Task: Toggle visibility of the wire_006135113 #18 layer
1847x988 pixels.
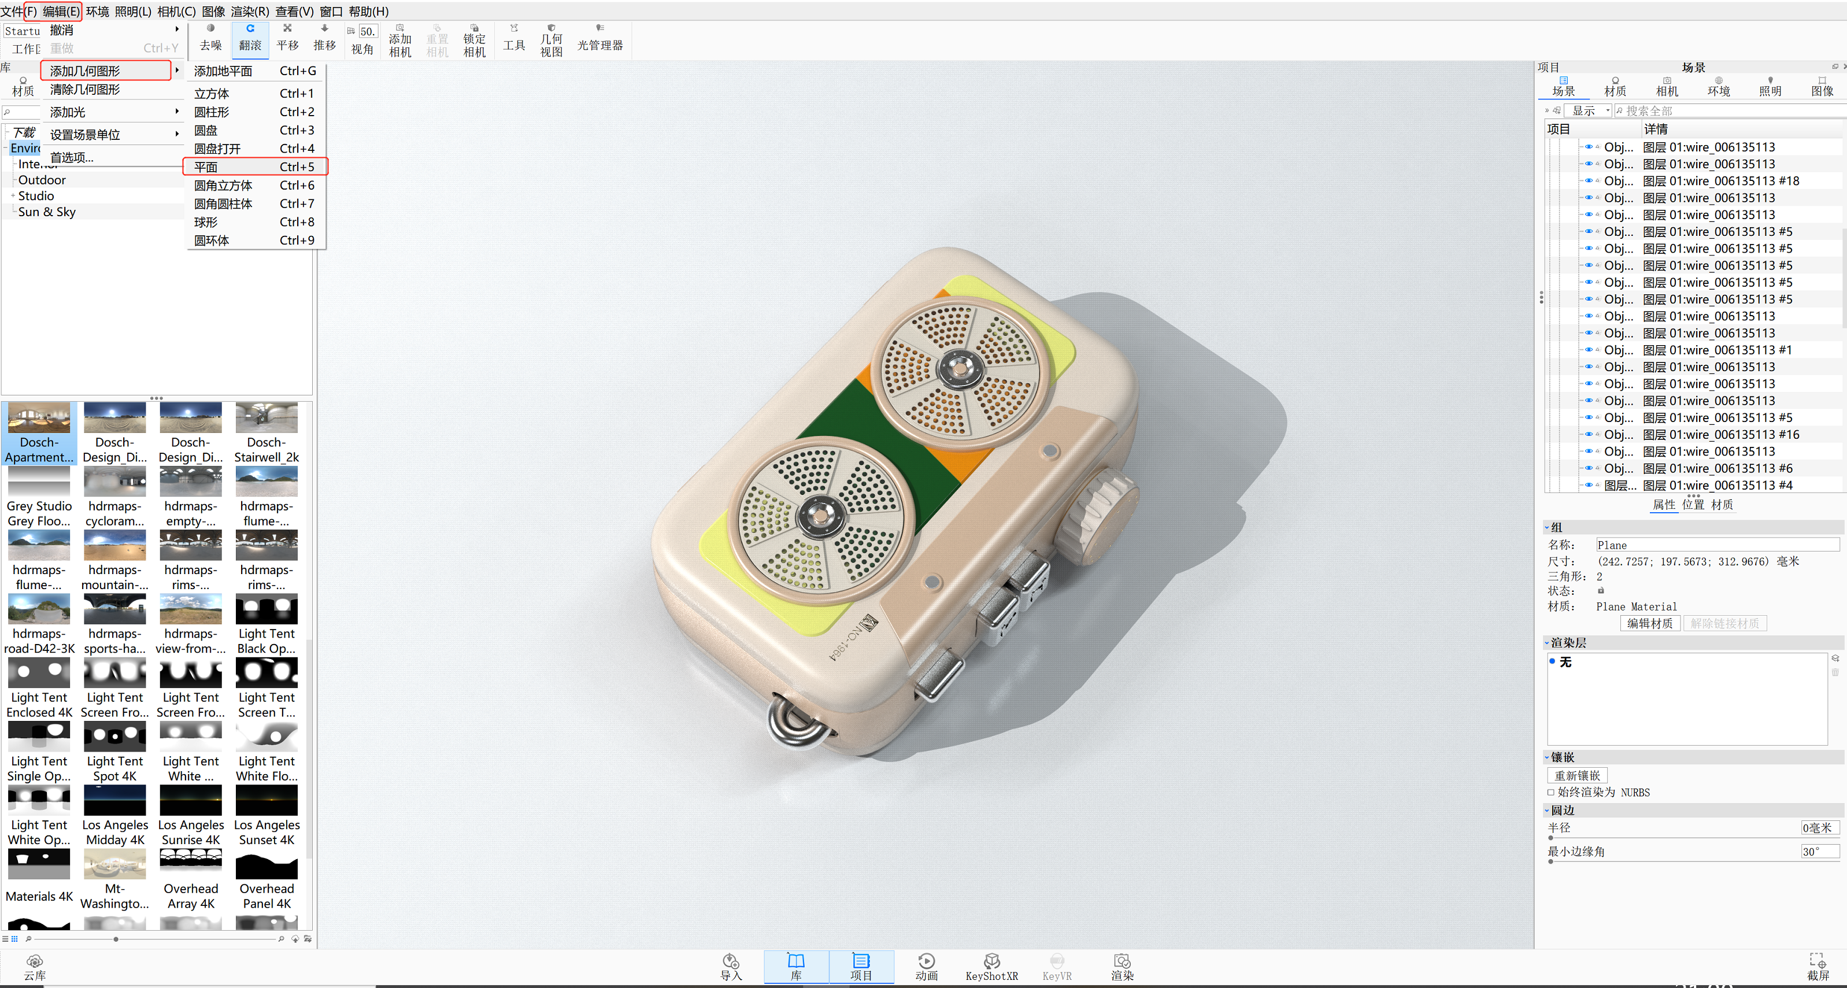Action: point(1588,181)
